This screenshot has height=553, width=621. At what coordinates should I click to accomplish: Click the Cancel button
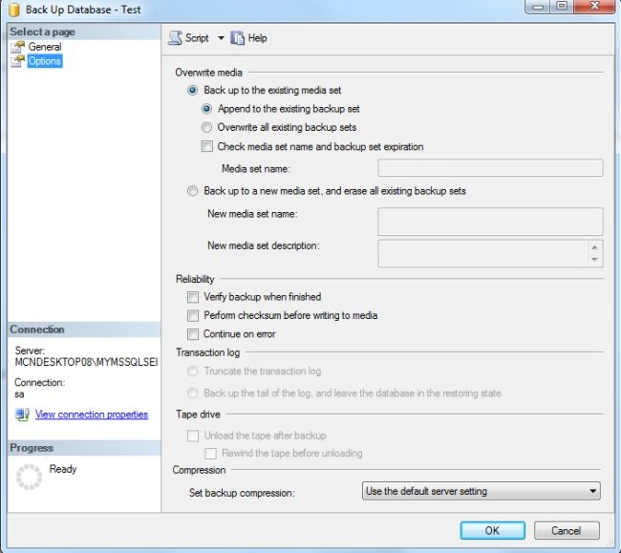(x=567, y=530)
